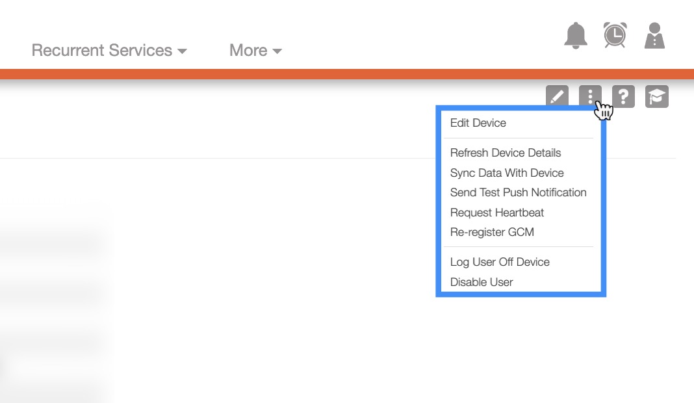Open the notifications bell icon

click(x=576, y=36)
